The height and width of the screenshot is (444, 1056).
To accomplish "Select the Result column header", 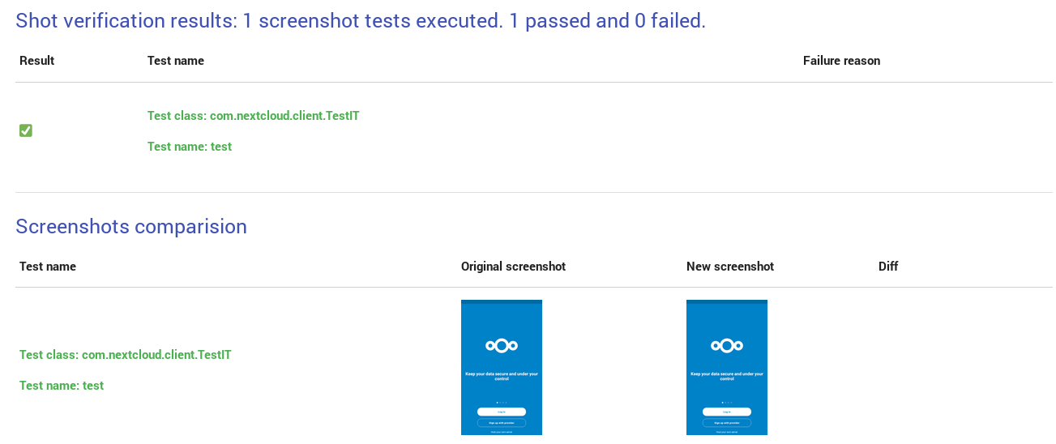I will (x=36, y=61).
